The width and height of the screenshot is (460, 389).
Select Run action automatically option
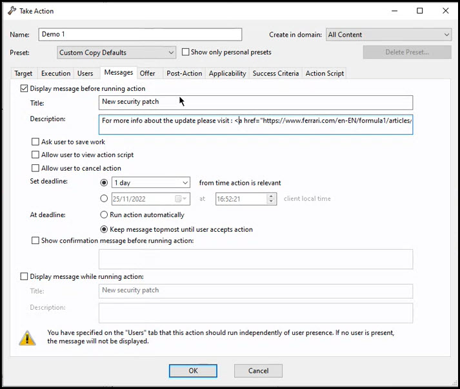pyautogui.click(x=104, y=215)
